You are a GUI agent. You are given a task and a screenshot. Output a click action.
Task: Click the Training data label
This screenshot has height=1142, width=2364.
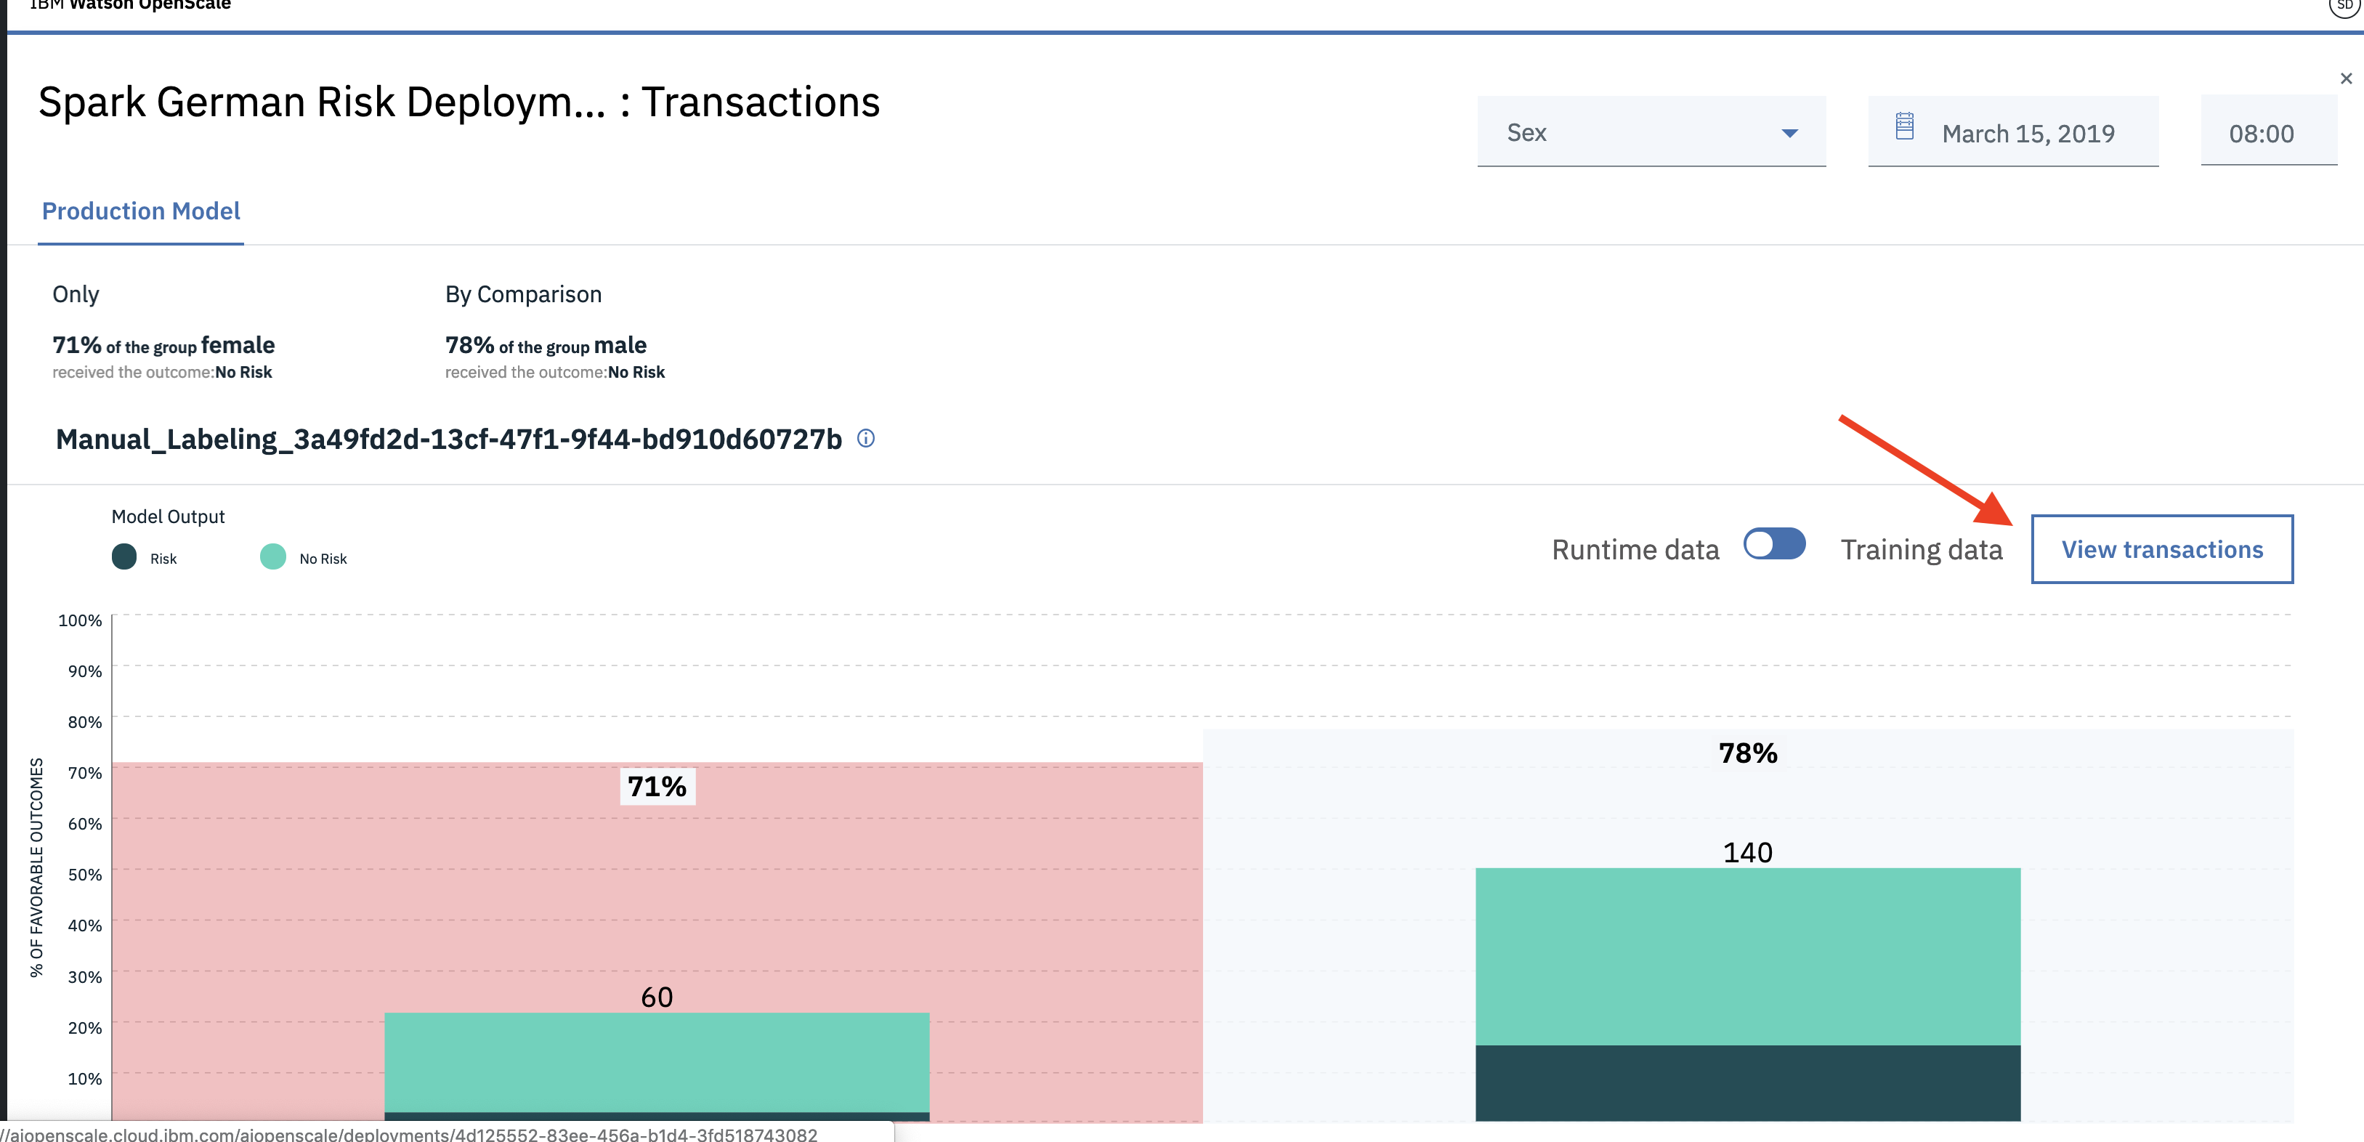point(1921,550)
